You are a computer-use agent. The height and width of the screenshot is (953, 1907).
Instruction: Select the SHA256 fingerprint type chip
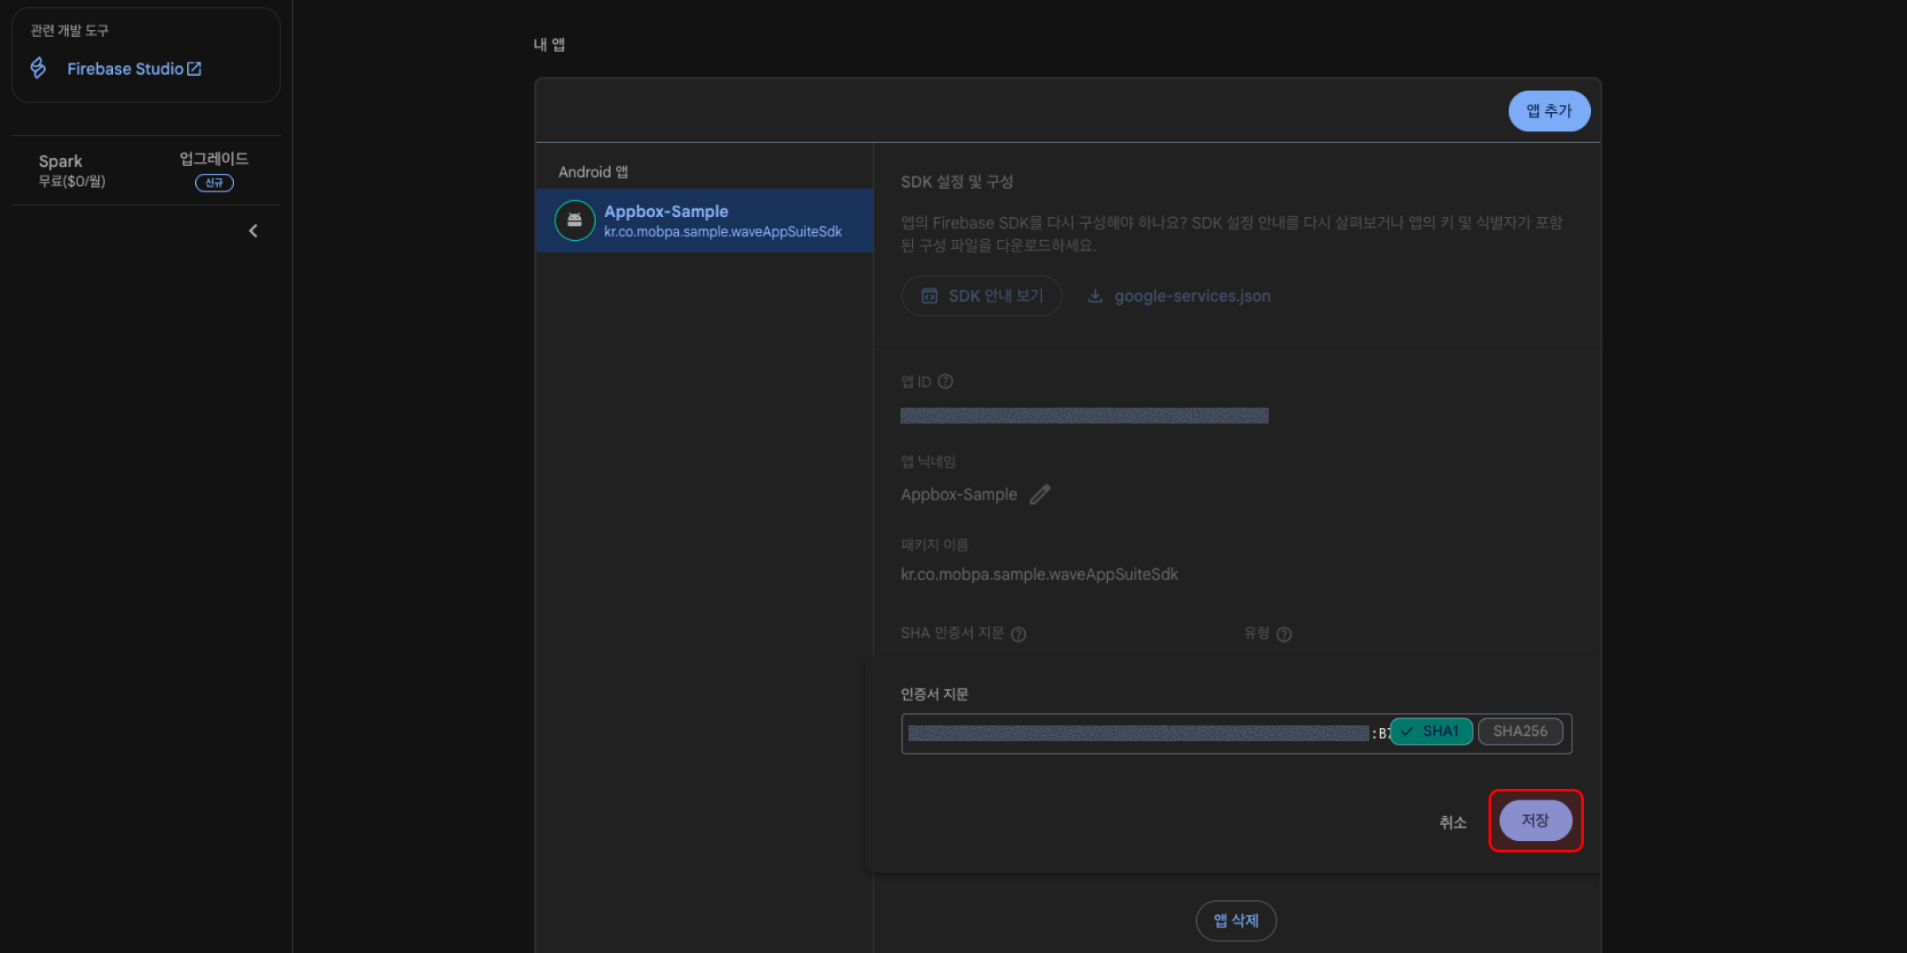(x=1520, y=732)
